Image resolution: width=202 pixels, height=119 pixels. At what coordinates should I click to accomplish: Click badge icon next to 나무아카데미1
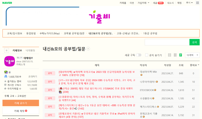[x=157, y=82]
